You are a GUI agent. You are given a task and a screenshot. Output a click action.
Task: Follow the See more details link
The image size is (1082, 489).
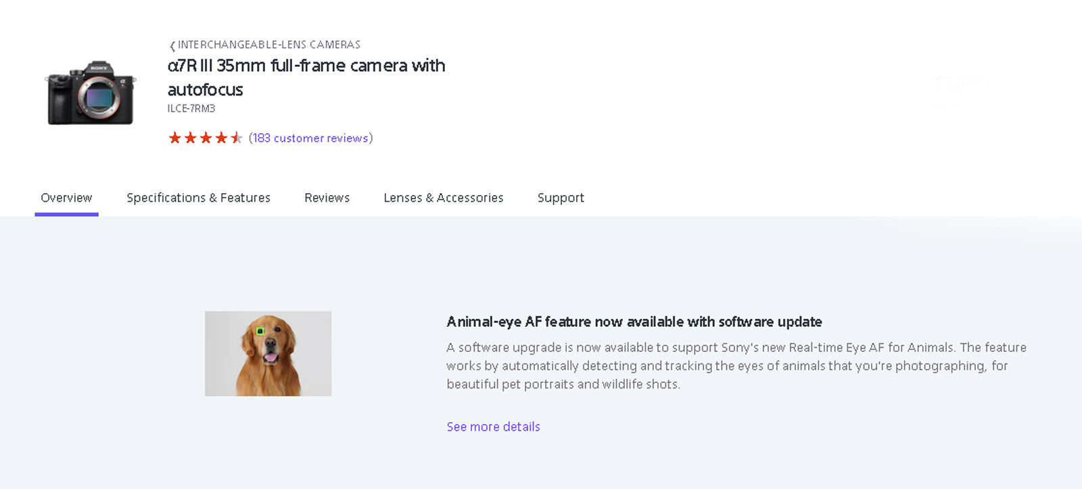(x=493, y=427)
